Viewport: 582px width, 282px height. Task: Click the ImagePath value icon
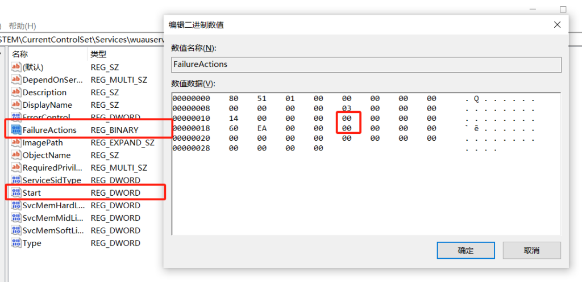click(x=16, y=142)
